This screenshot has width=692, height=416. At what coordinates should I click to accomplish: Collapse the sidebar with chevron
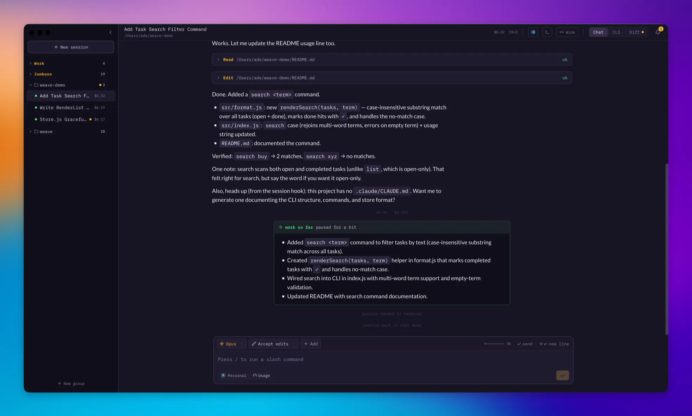[110, 32]
